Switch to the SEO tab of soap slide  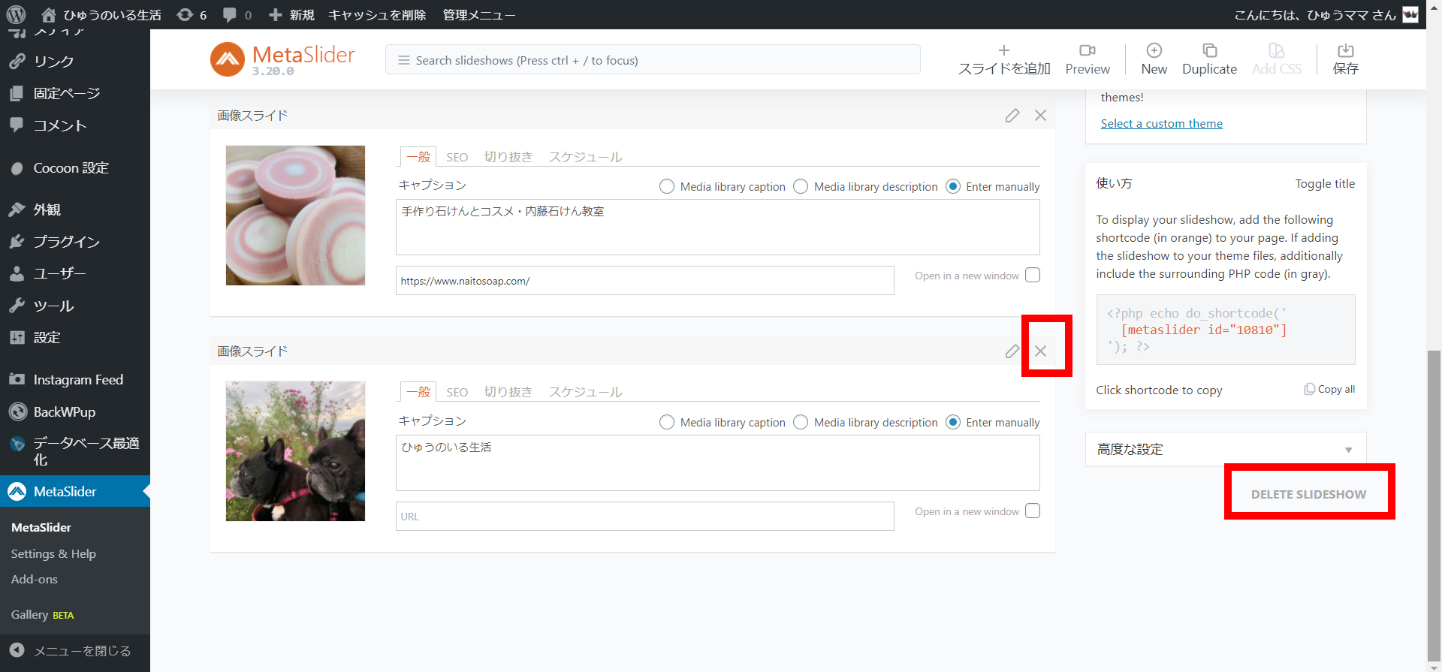[x=457, y=157]
